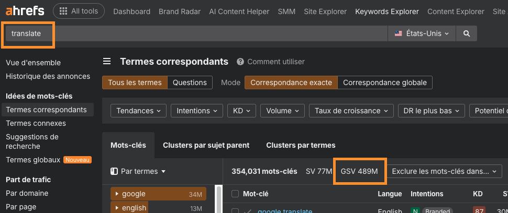508x213 pixels.
Task: Open Suggestions de recherche
Action: (x=32, y=141)
